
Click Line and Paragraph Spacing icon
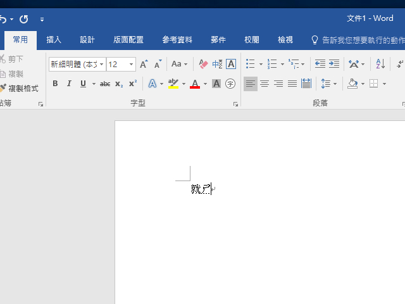tap(326, 84)
